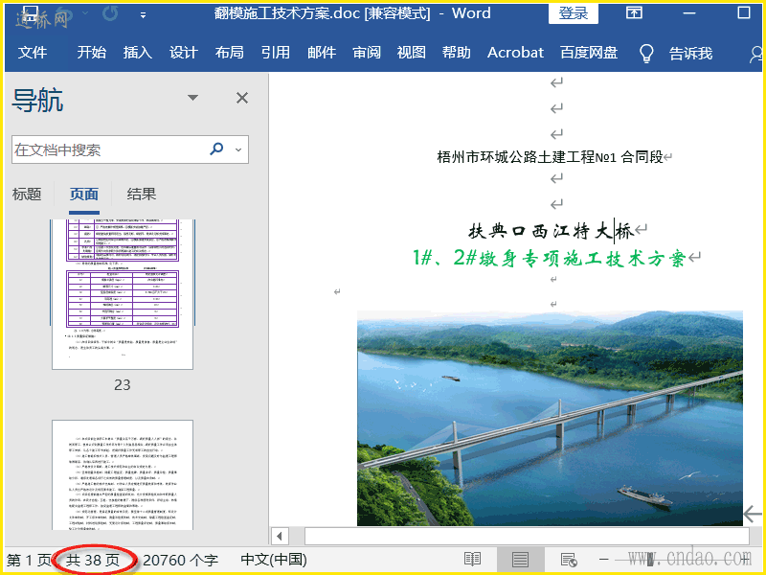The height and width of the screenshot is (575, 766).
Task: Click the horizontal scrollbar track
Action: pos(527,537)
